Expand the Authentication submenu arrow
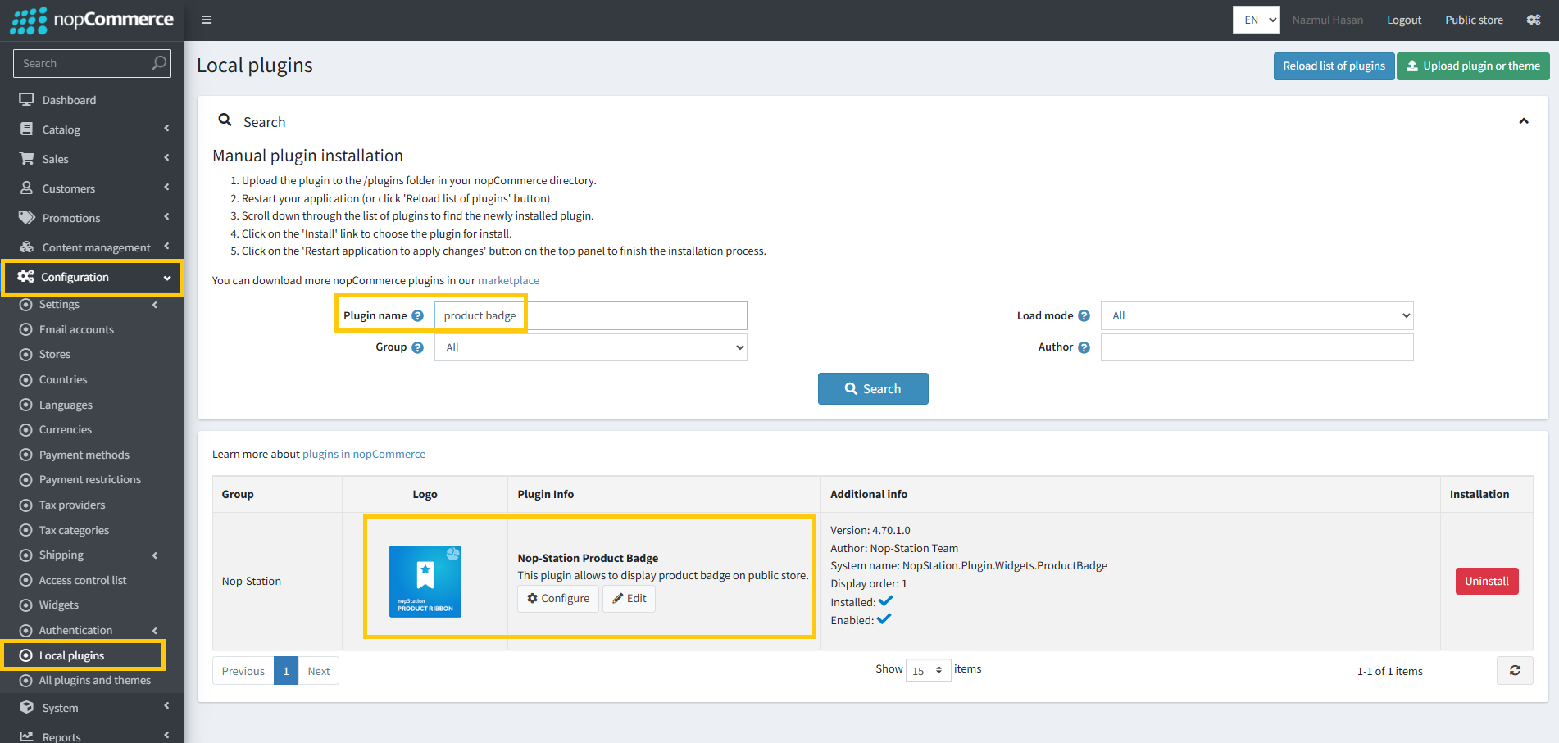 tap(155, 631)
